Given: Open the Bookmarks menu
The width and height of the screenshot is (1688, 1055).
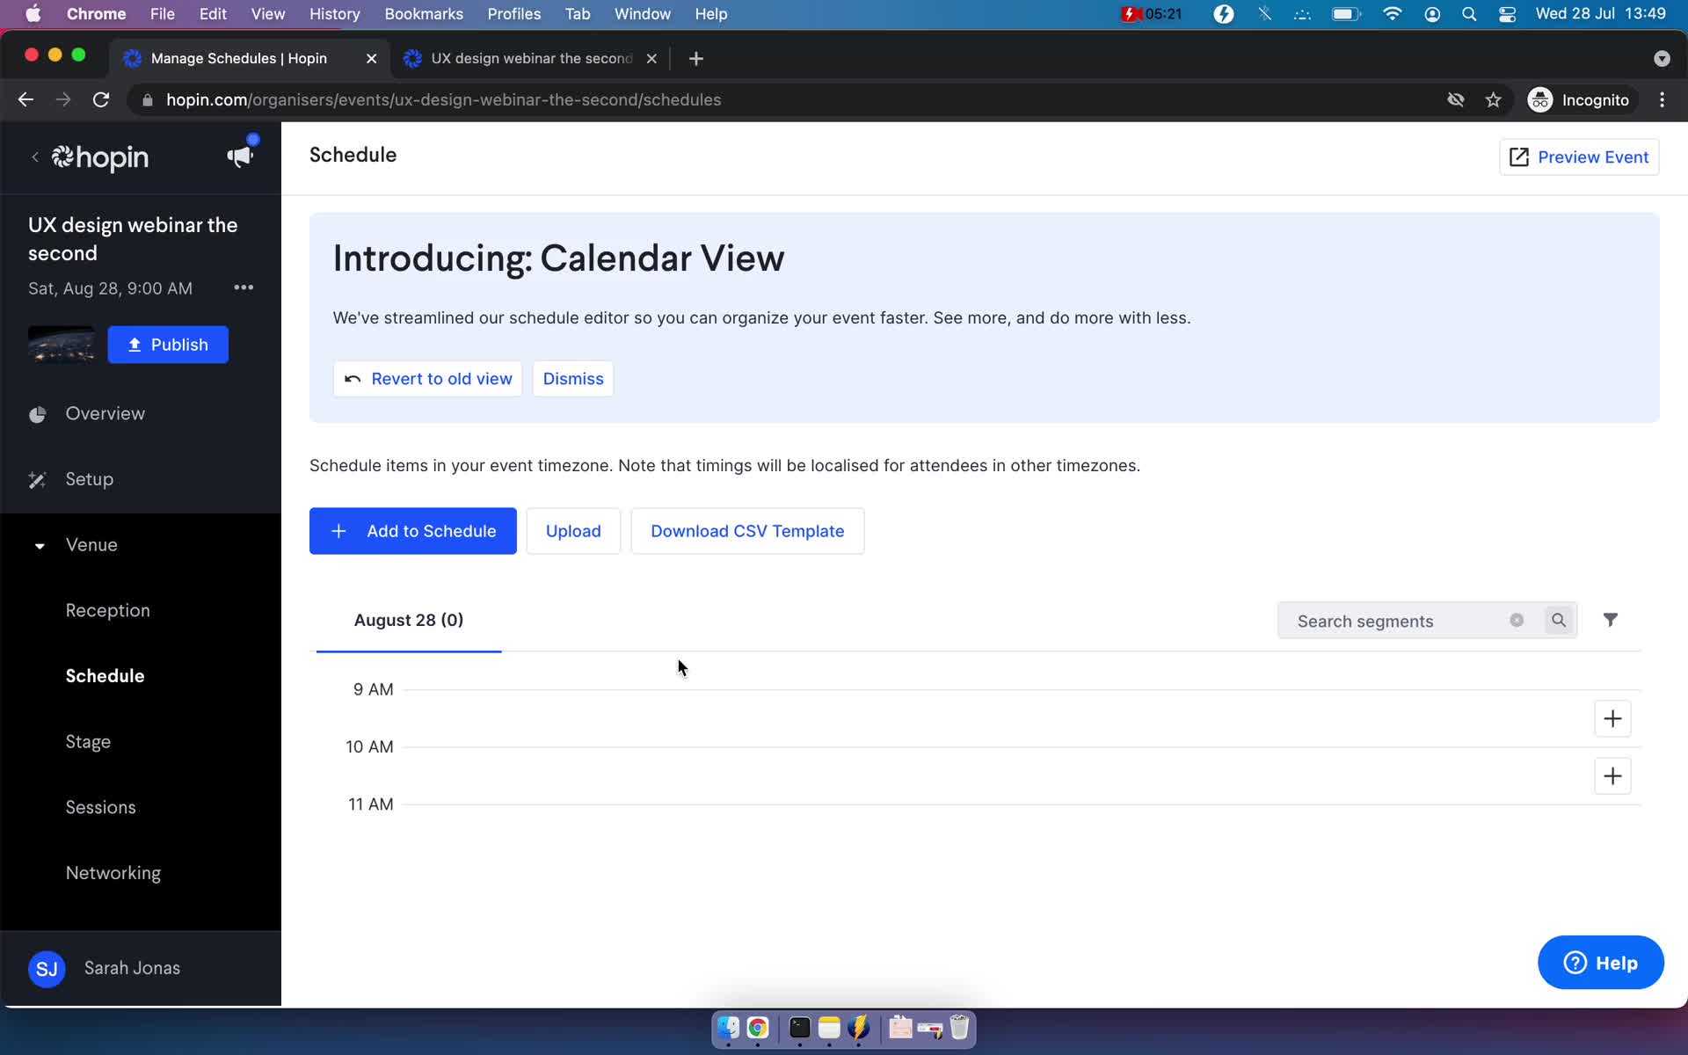Looking at the screenshot, I should [x=424, y=14].
